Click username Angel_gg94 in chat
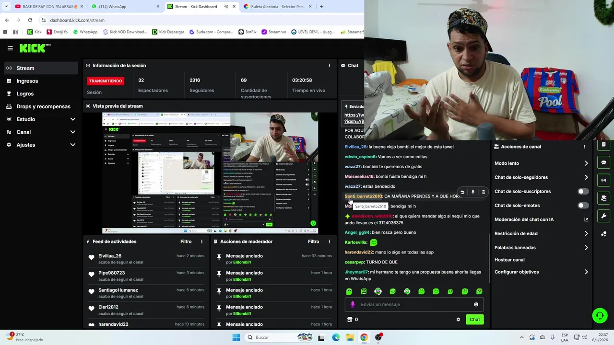This screenshot has width=614, height=345. [357, 232]
